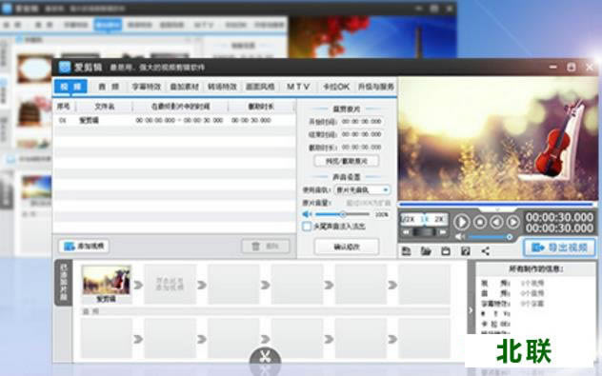Mute preview via player speaker icon
Screen dimensions: 602x376
point(459,237)
